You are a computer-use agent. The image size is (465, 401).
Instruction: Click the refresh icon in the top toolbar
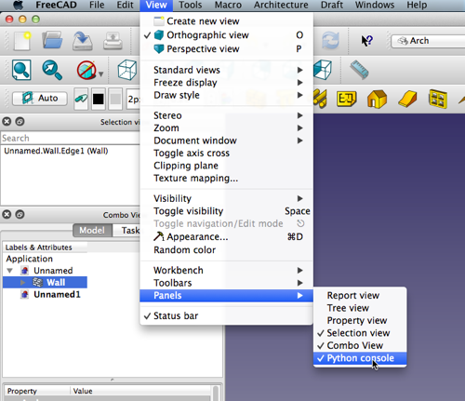[330, 41]
